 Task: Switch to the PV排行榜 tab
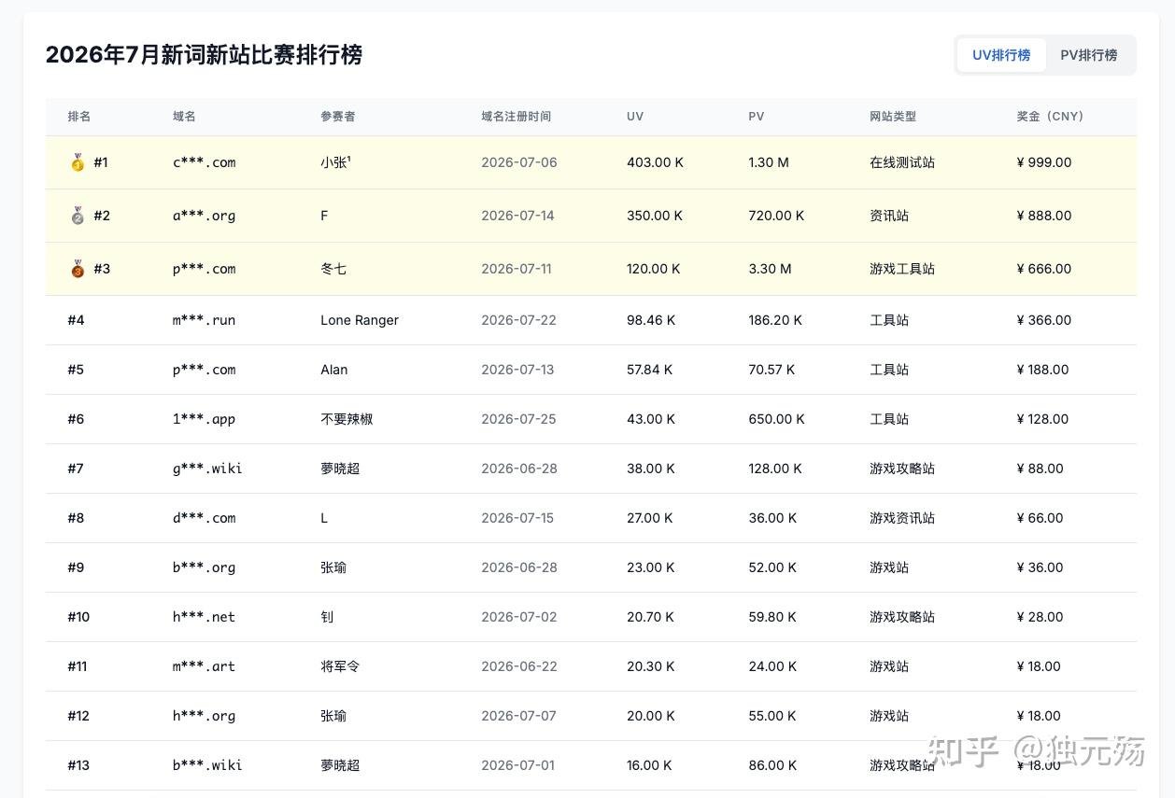point(1088,55)
